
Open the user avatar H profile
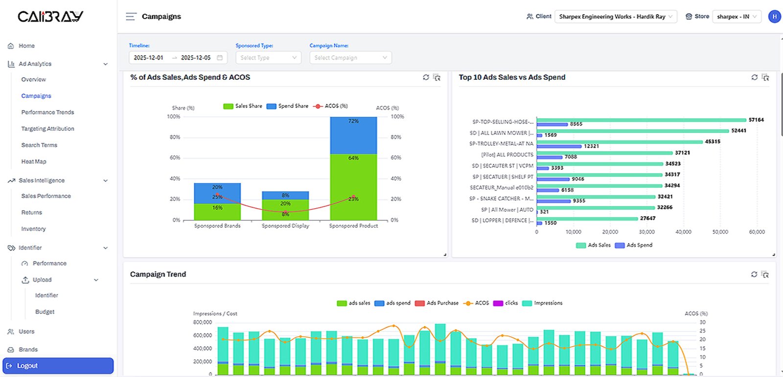point(774,17)
